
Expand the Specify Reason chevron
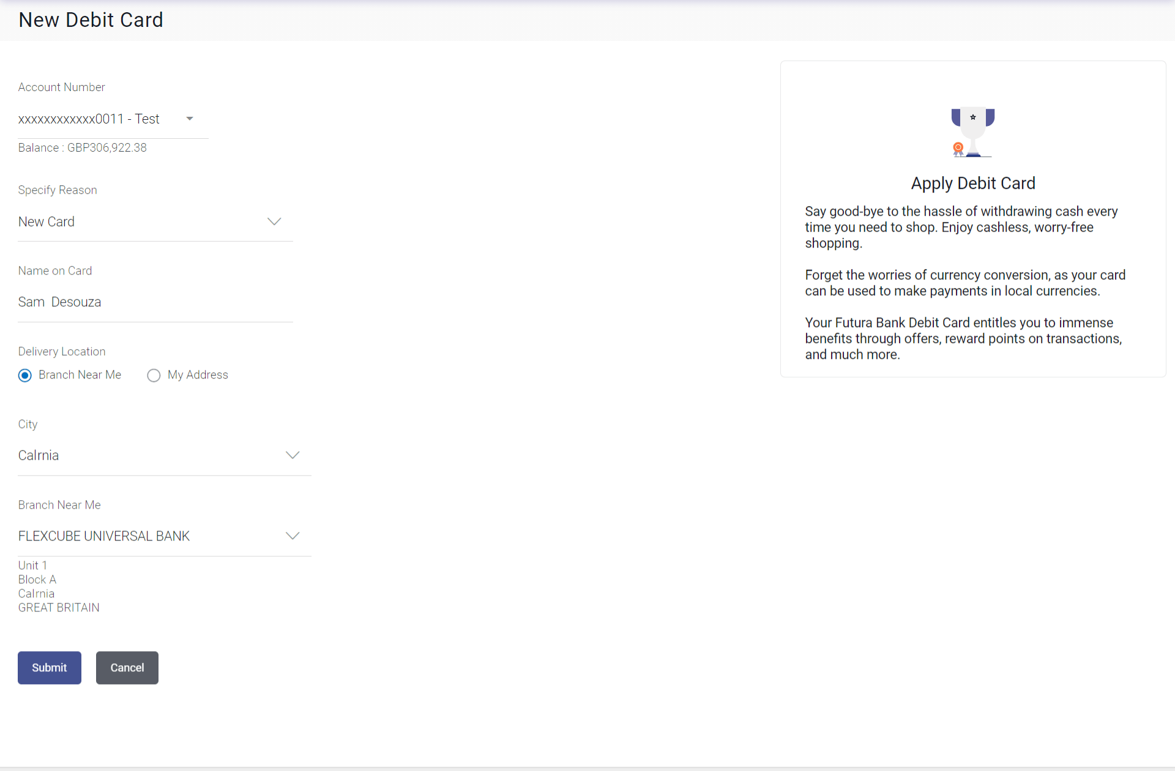(x=274, y=221)
